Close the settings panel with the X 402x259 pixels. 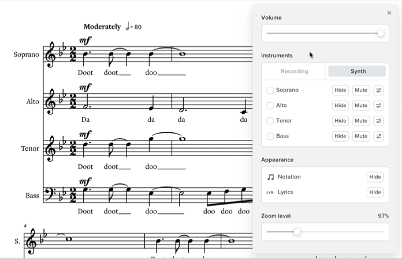(389, 13)
